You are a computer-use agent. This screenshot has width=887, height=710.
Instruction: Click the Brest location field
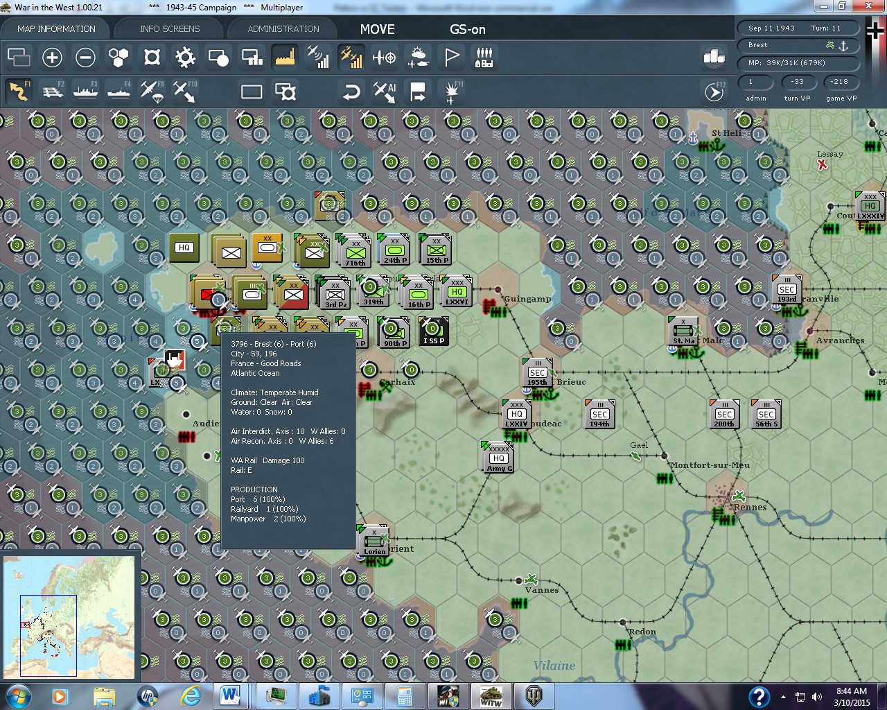coord(798,45)
